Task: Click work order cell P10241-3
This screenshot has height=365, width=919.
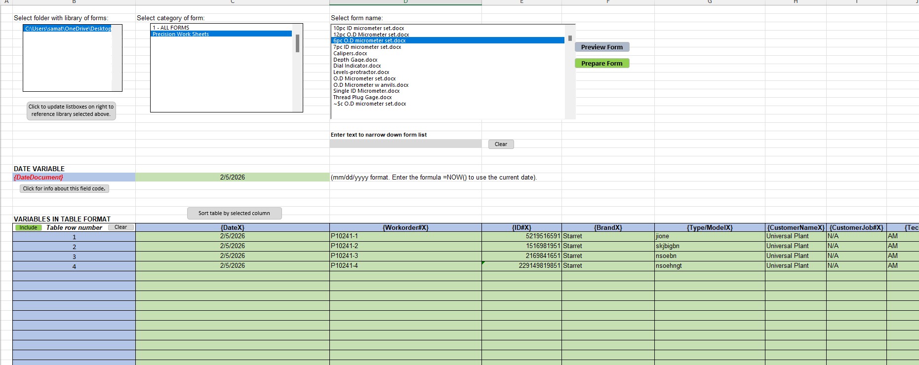Action: (405, 256)
